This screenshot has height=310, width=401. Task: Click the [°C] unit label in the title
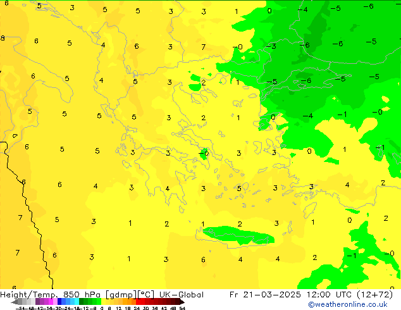point(145,295)
